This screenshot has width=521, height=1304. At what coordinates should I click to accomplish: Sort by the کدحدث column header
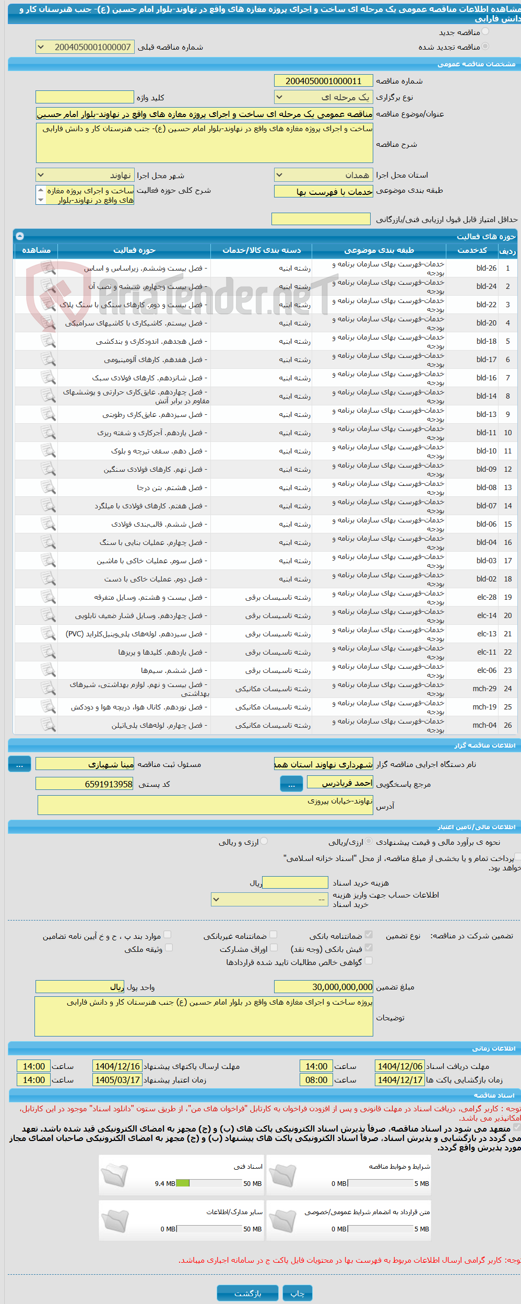[x=472, y=250]
